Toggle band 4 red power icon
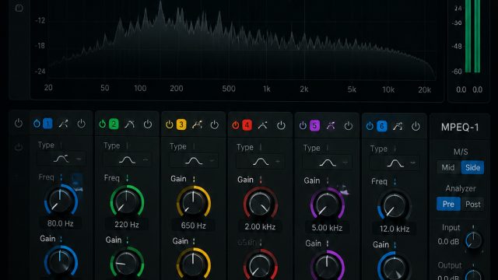The width and height of the screenshot is (498, 280). click(x=236, y=125)
